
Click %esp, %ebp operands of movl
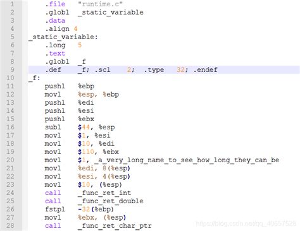click(x=98, y=94)
